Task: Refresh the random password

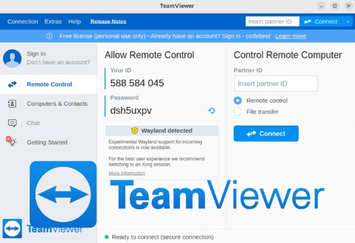Action: [212, 111]
